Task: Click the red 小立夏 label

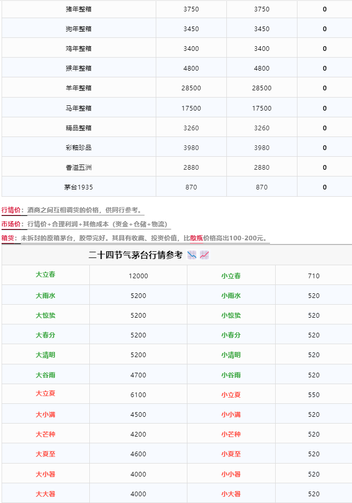Action: coord(231,395)
